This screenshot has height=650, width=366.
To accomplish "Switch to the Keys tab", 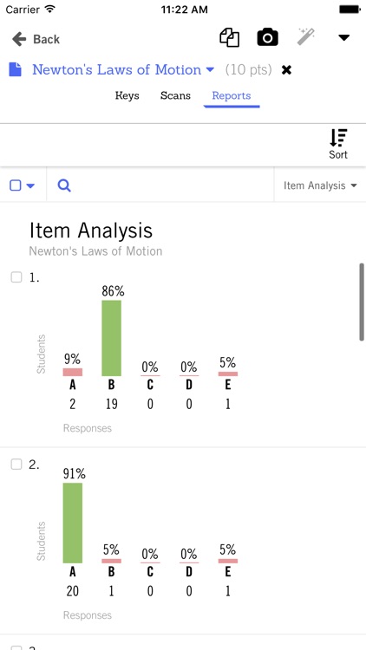I will tap(127, 95).
